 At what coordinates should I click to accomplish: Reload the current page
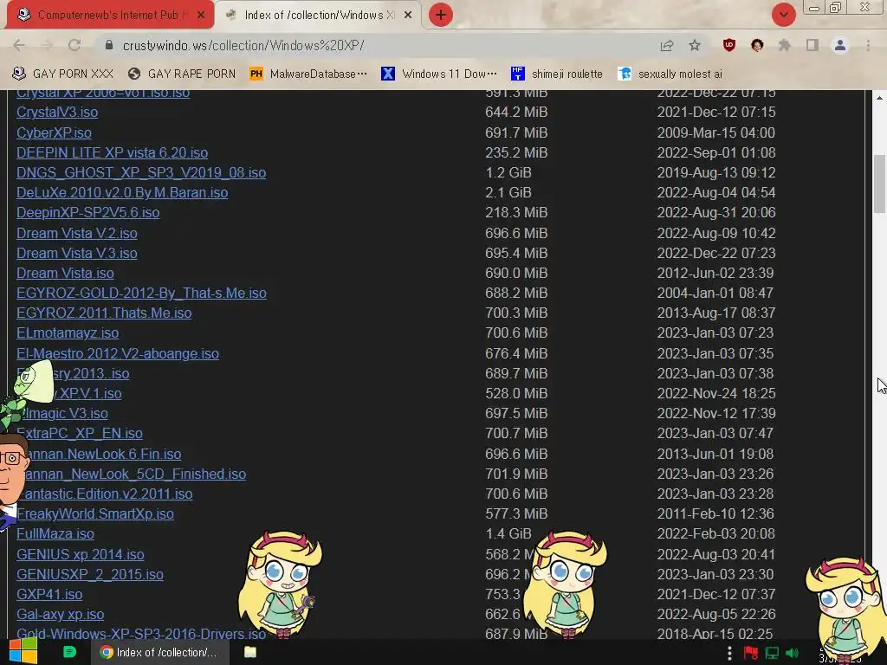[x=74, y=45]
